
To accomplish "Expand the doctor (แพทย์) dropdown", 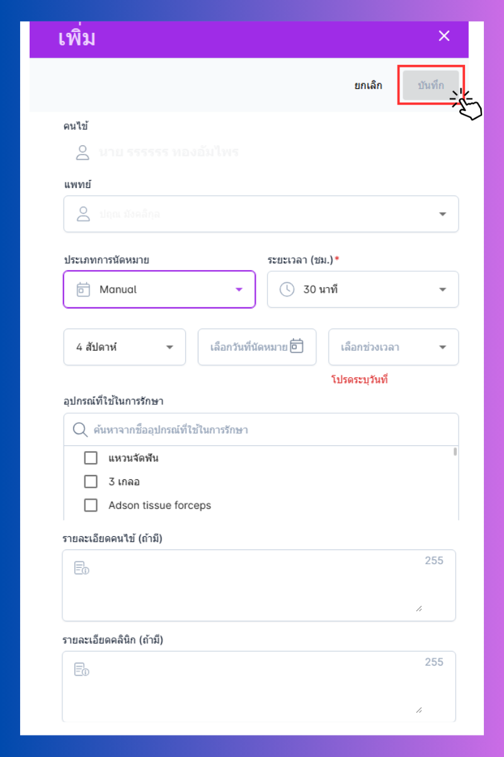I will 442,214.
